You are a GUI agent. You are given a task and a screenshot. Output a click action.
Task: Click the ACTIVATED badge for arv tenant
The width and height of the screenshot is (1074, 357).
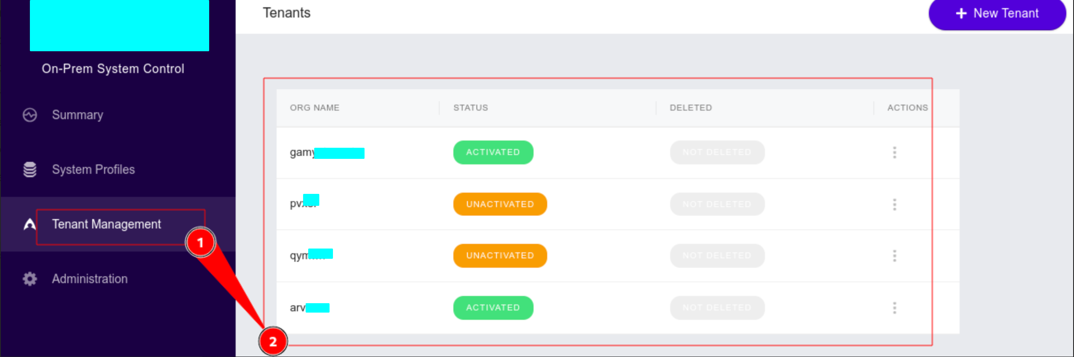(x=493, y=308)
